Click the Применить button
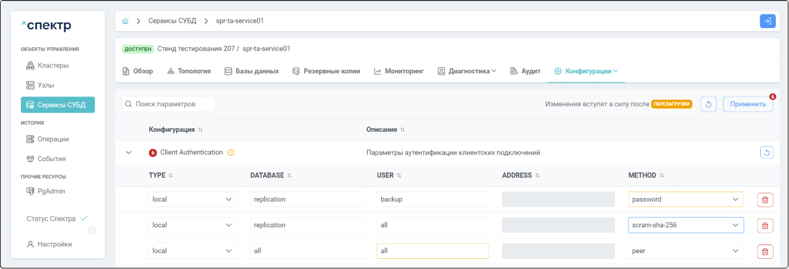The height and width of the screenshot is (269, 789). coord(747,104)
